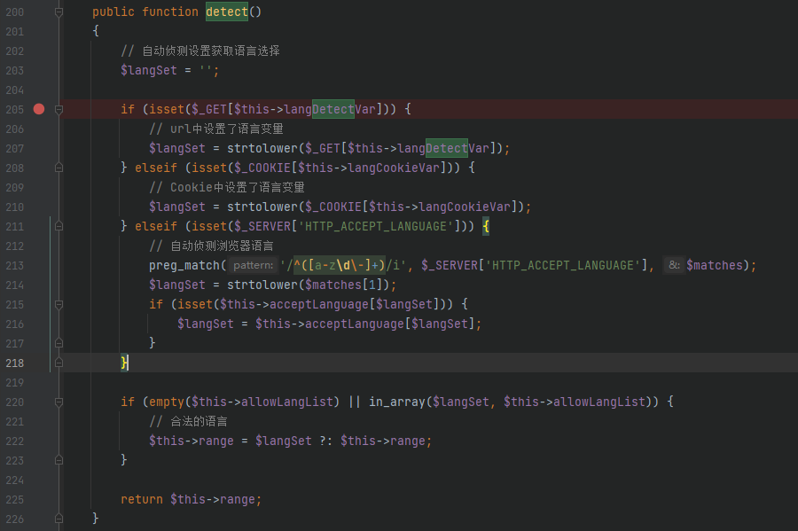The image size is (798, 531).
Task: Set a breakpoint in the gutter at line 208
Action: pyautogui.click(x=38, y=167)
